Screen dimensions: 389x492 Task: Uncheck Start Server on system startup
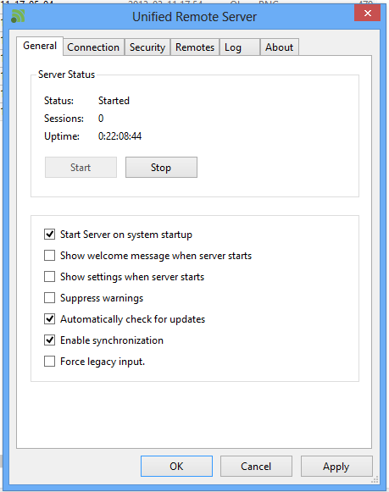click(50, 235)
